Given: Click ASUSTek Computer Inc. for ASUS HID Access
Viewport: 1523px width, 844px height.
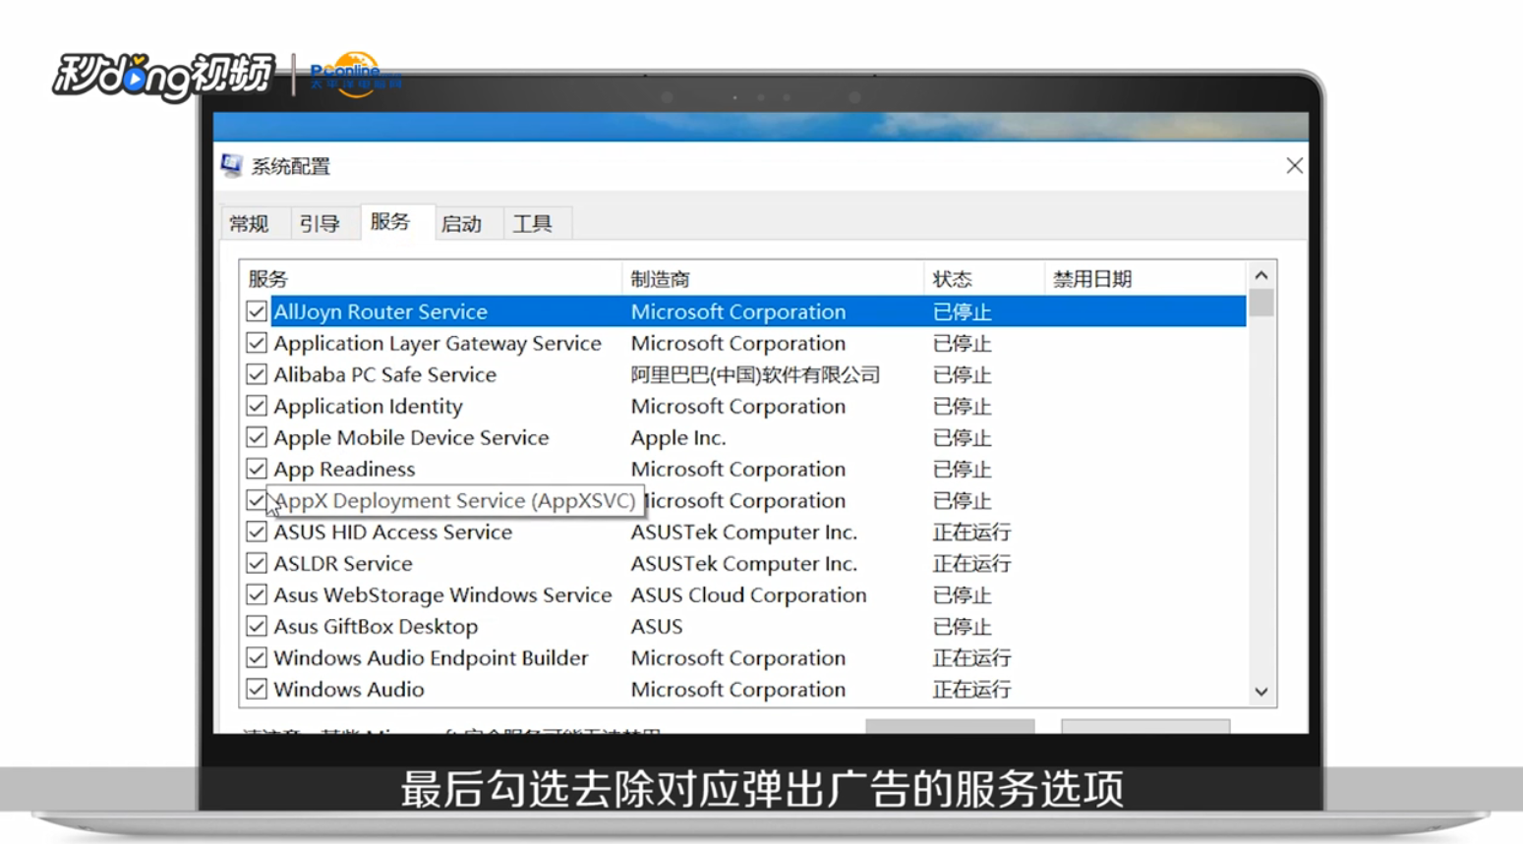Looking at the screenshot, I should tap(744, 532).
